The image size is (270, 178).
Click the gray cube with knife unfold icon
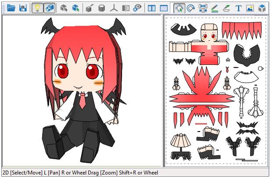click(90, 8)
